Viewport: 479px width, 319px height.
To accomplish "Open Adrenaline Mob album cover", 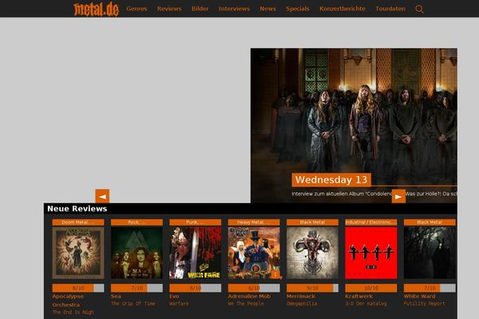I will point(254,253).
